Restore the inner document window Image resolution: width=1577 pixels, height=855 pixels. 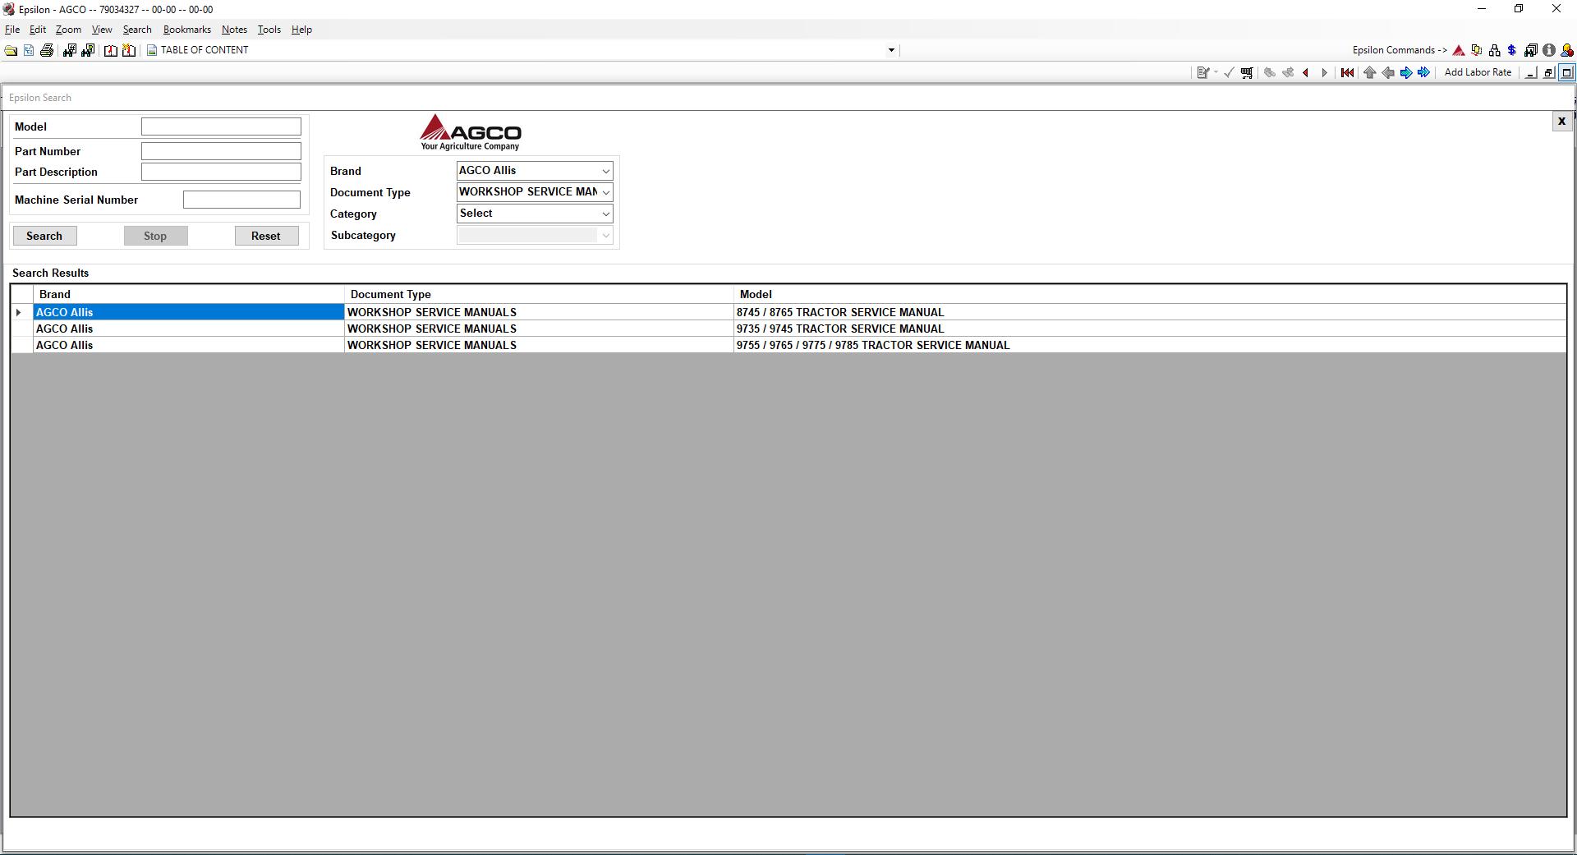click(x=1548, y=73)
